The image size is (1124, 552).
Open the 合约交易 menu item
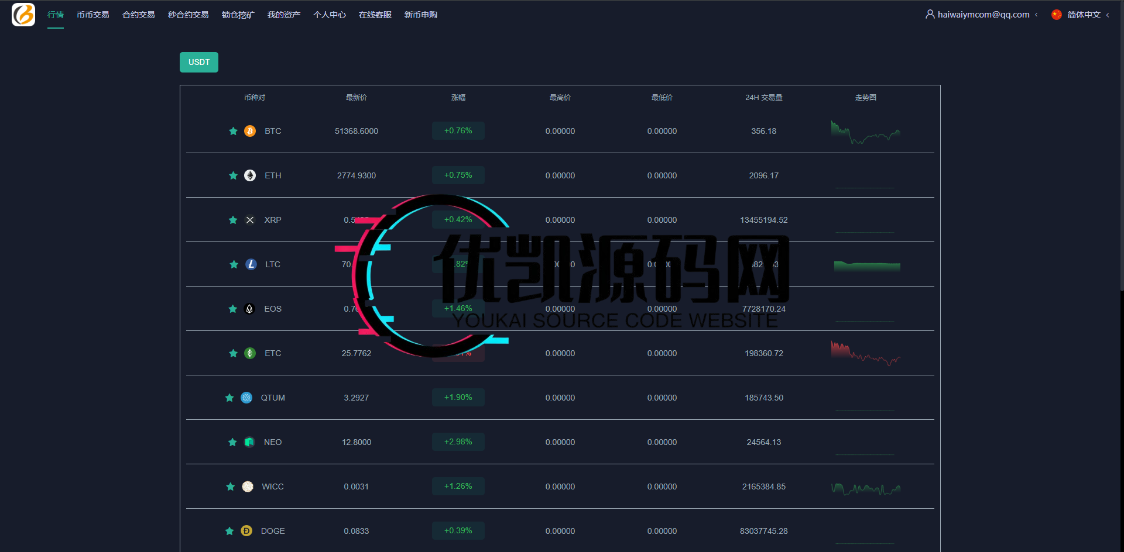click(x=138, y=15)
